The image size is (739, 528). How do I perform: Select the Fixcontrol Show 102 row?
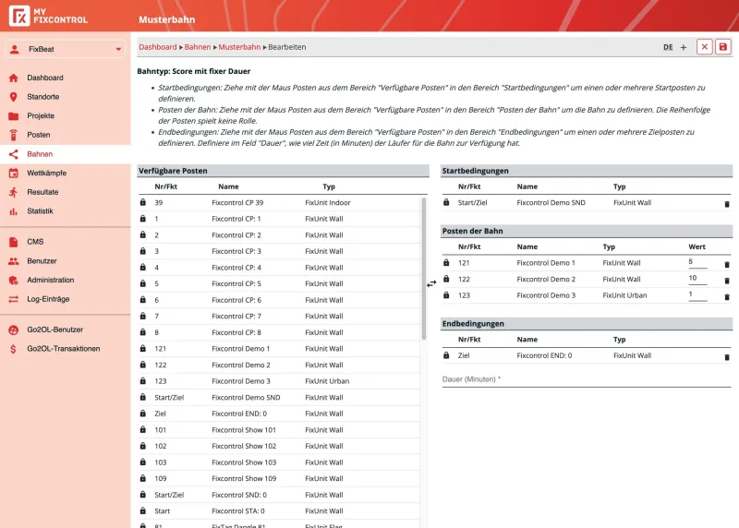click(x=279, y=446)
